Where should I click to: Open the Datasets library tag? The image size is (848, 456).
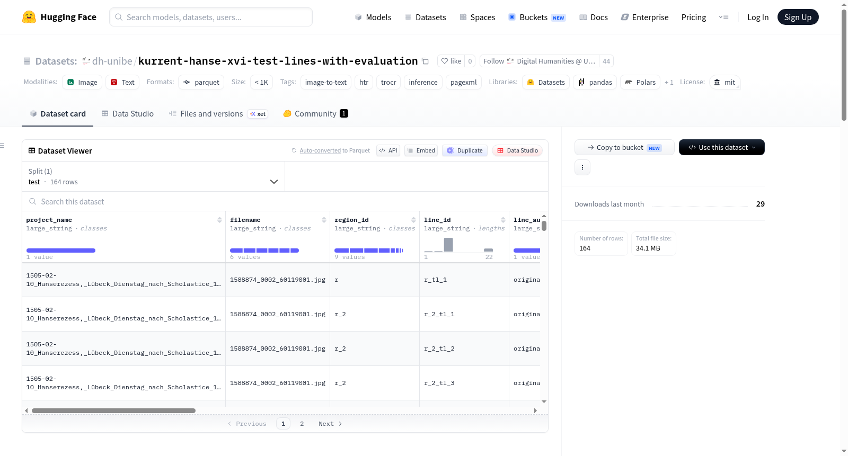(x=546, y=82)
